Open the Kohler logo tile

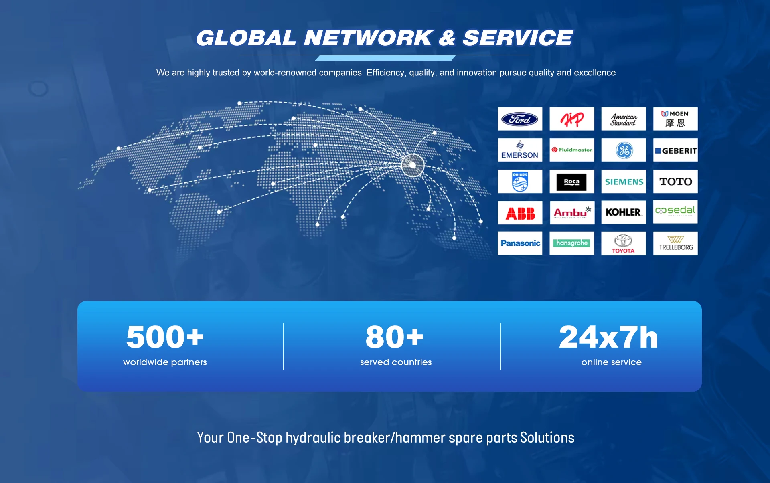click(x=623, y=212)
